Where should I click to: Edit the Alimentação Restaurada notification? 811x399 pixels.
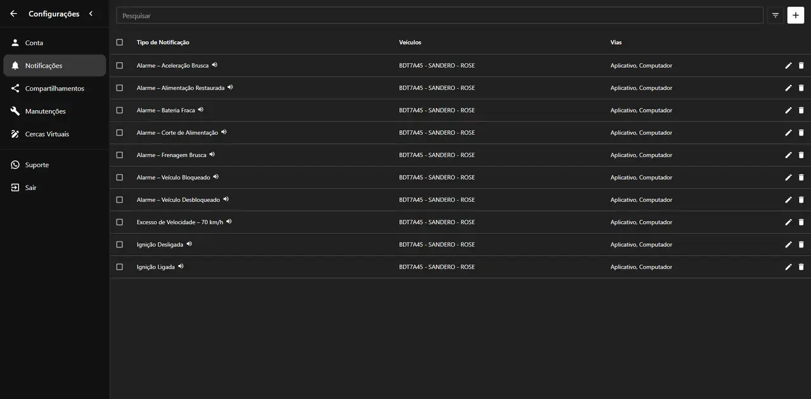coord(788,88)
